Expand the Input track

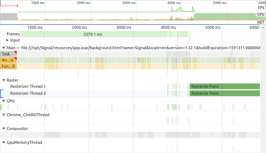pyautogui.click(x=7, y=40)
